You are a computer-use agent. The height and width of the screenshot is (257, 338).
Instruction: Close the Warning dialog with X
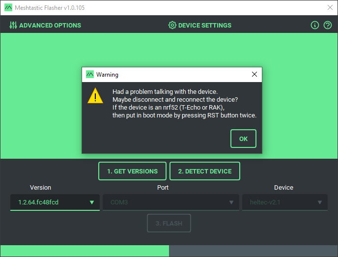click(x=254, y=74)
